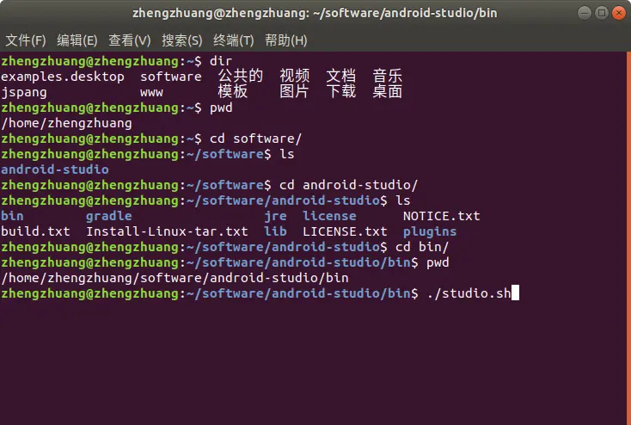Screen dimensions: 631x425
Task: Click the window title bar text
Action: (315, 13)
